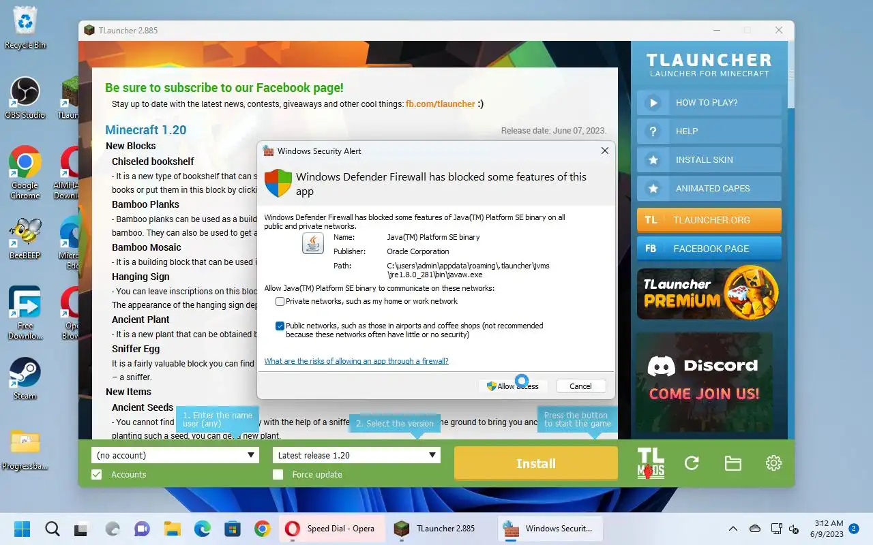Open File Explorer from taskbar

[x=172, y=529]
